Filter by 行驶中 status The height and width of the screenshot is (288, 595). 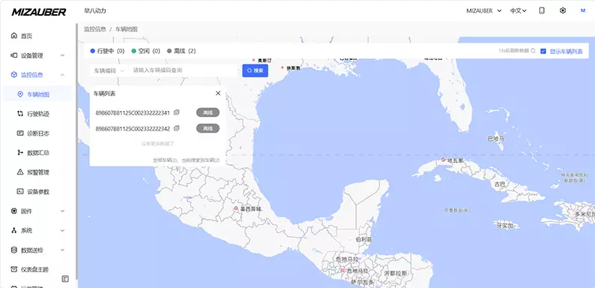[107, 51]
